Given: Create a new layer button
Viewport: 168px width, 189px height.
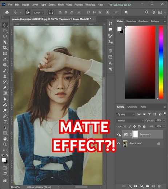Looking at the screenshot, I should click(153, 186).
